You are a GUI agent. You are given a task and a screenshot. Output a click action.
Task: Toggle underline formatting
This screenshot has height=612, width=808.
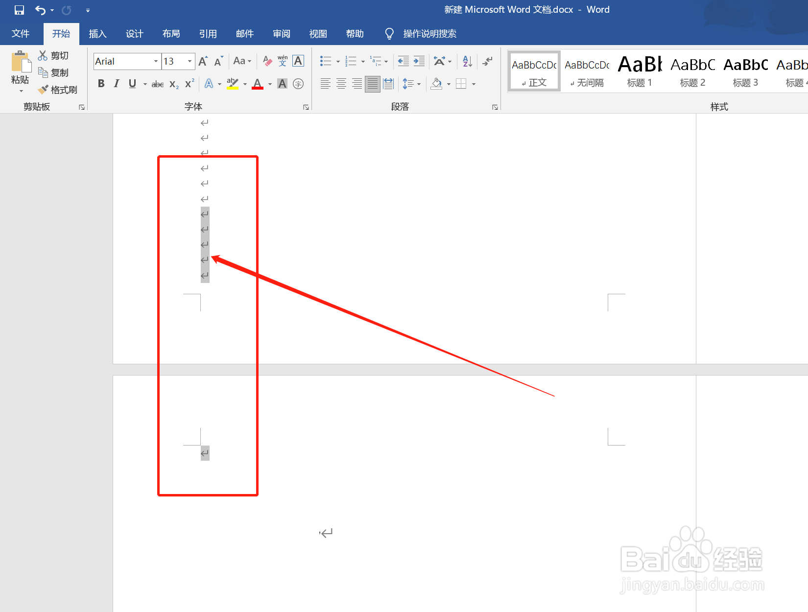[132, 84]
